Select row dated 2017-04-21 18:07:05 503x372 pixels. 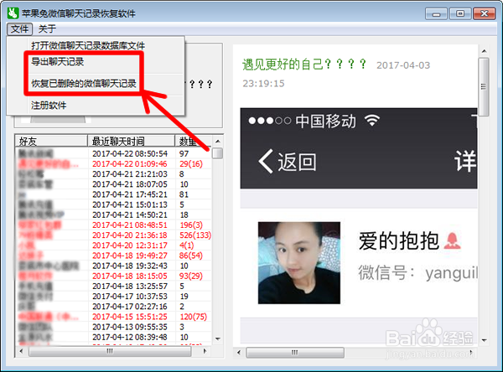[113, 184]
